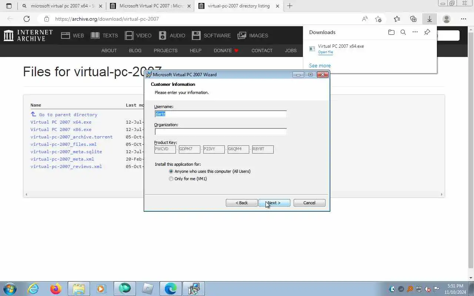Click the BLOG nav link
This screenshot has height=296, width=474.
click(x=135, y=51)
